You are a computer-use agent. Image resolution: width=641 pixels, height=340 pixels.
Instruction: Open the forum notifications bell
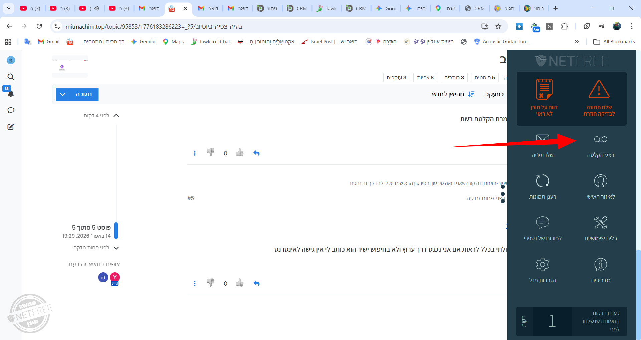(x=11, y=93)
